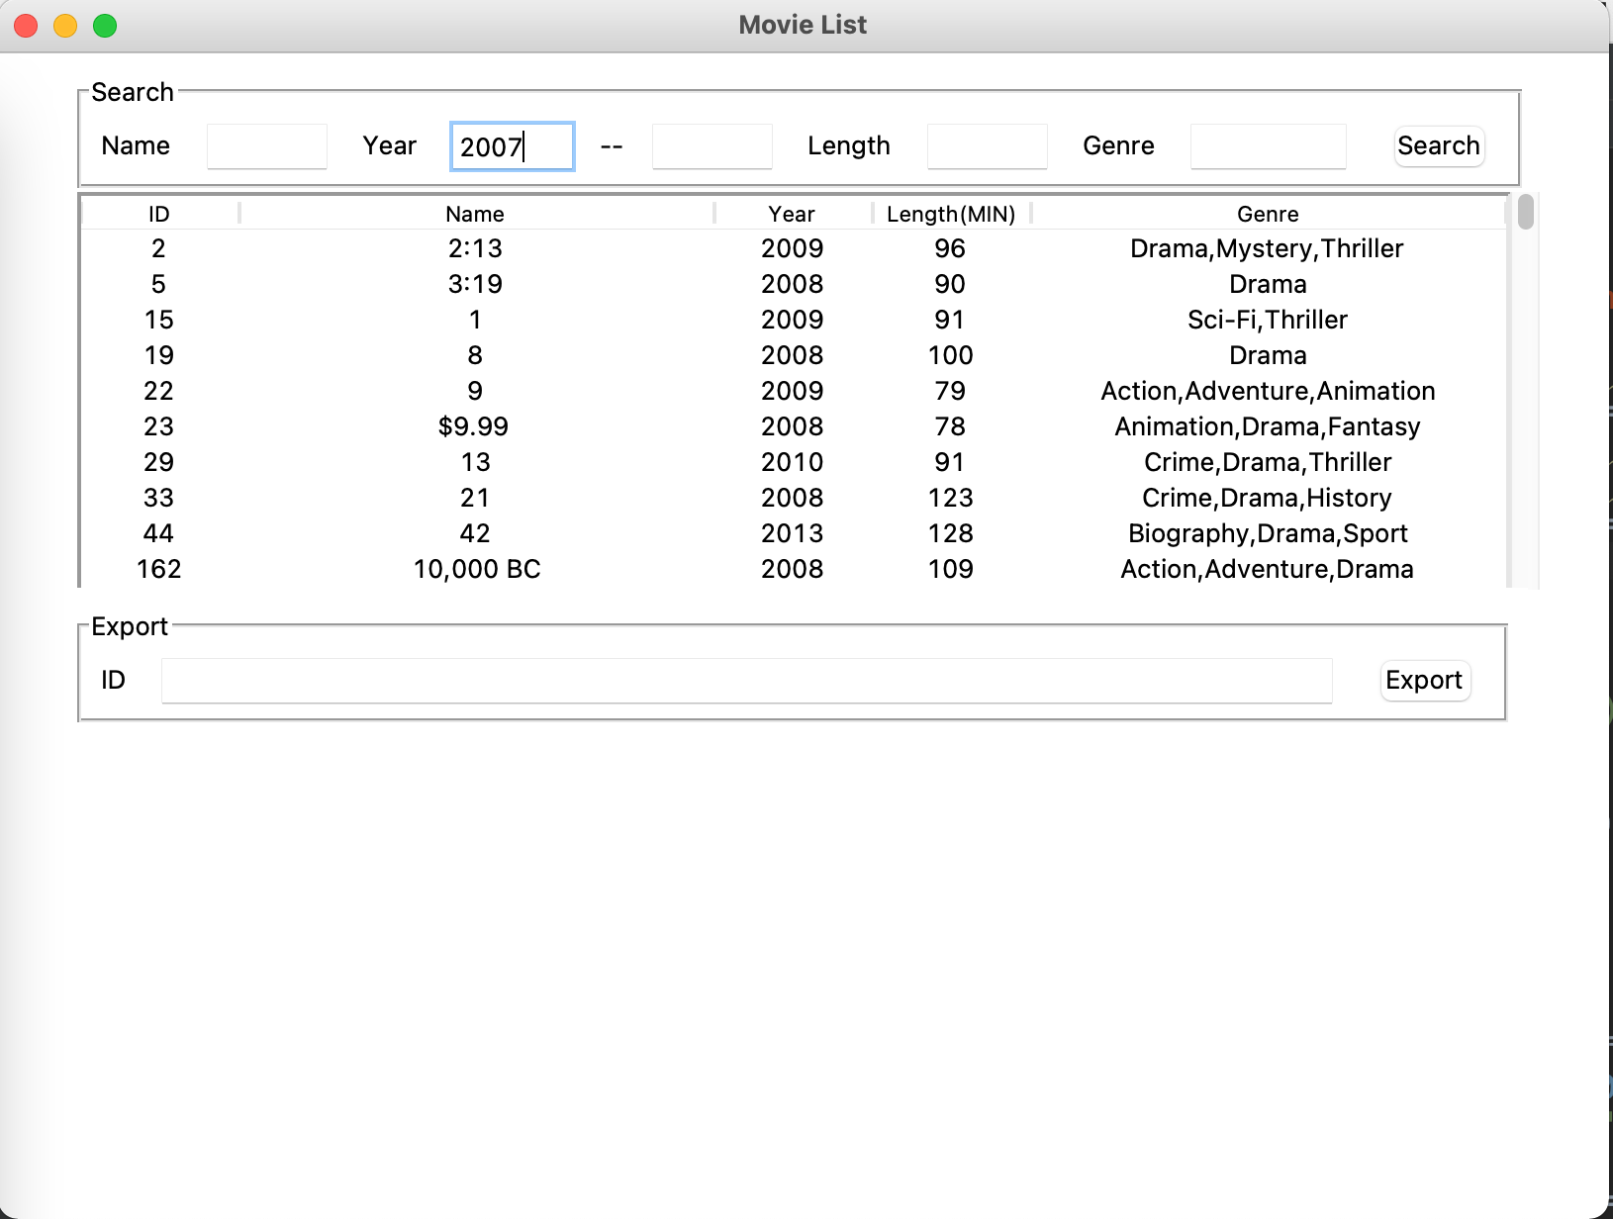1613x1219 pixels.
Task: Click the Action,Adventure,Animation genre cell
Action: click(x=1268, y=391)
